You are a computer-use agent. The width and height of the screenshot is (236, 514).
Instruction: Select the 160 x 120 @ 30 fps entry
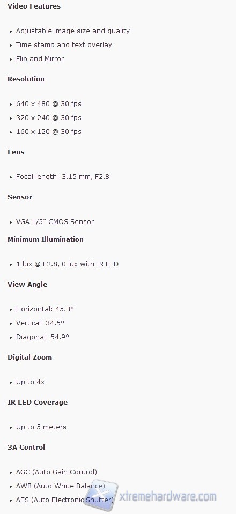(x=49, y=131)
